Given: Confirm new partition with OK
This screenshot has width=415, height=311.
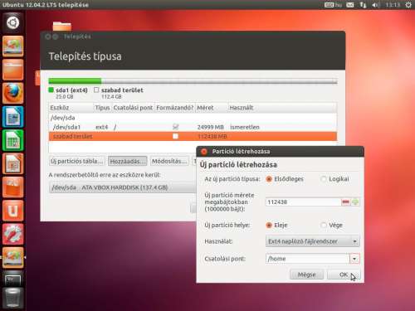Looking at the screenshot, I should [x=344, y=275].
